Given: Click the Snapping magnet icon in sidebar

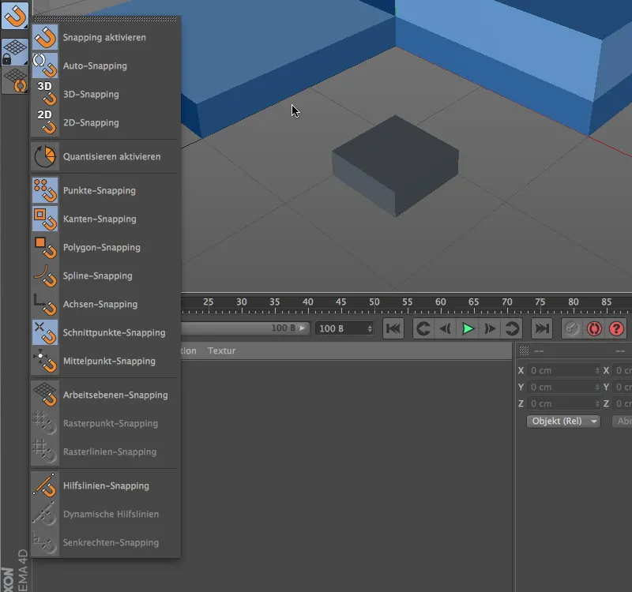Looking at the screenshot, I should [15, 16].
